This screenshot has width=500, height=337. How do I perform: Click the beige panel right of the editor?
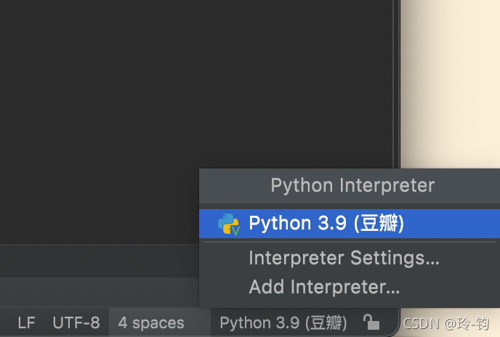pyautogui.click(x=451, y=87)
